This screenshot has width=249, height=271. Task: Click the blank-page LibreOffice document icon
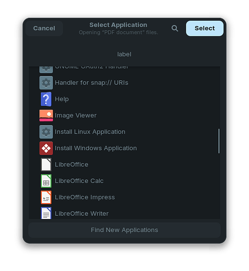point(46,164)
